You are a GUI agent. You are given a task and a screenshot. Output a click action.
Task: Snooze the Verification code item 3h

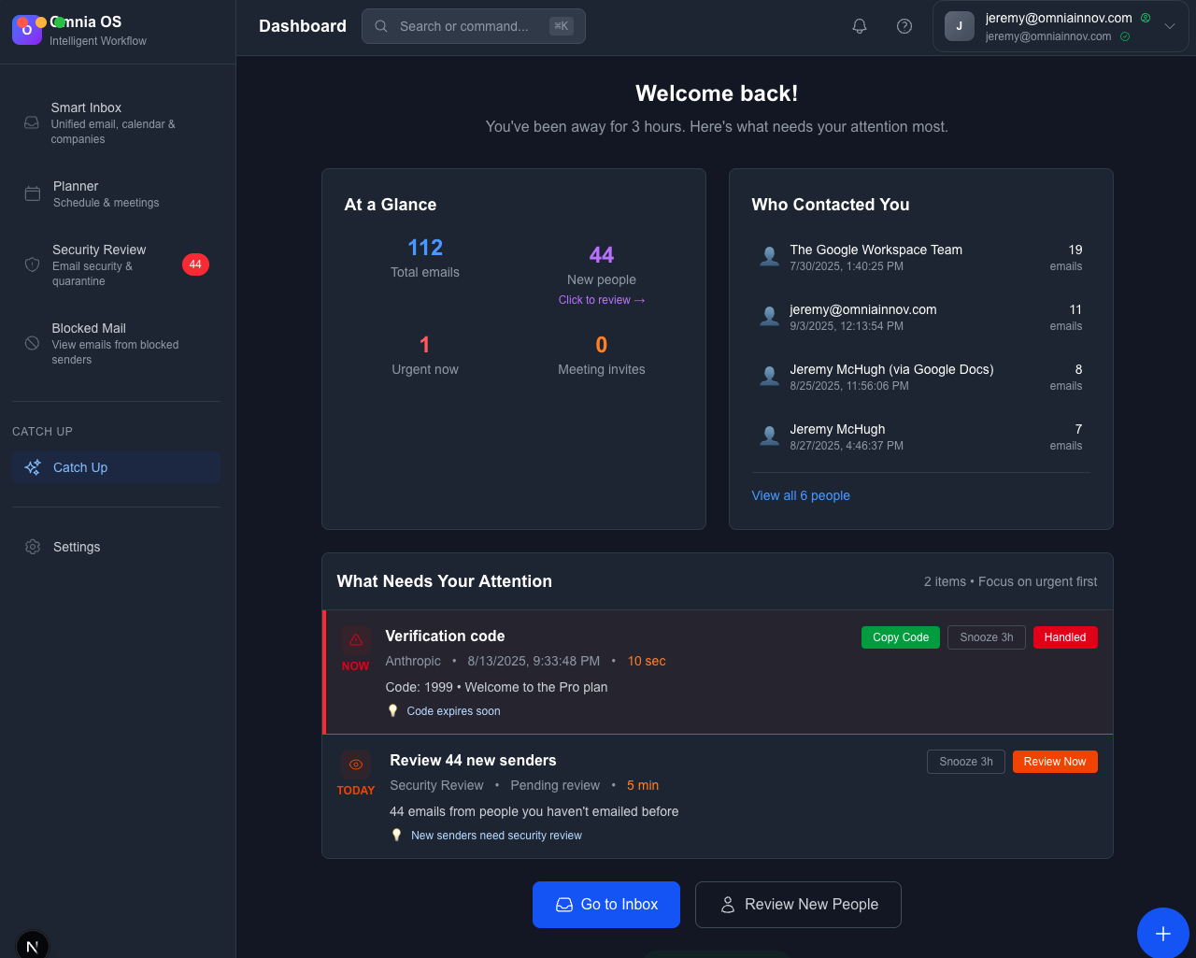[986, 637]
